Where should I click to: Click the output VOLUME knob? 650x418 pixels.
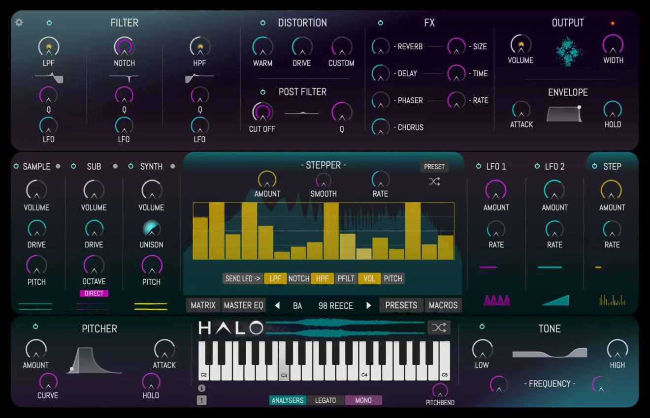pyautogui.click(x=520, y=45)
